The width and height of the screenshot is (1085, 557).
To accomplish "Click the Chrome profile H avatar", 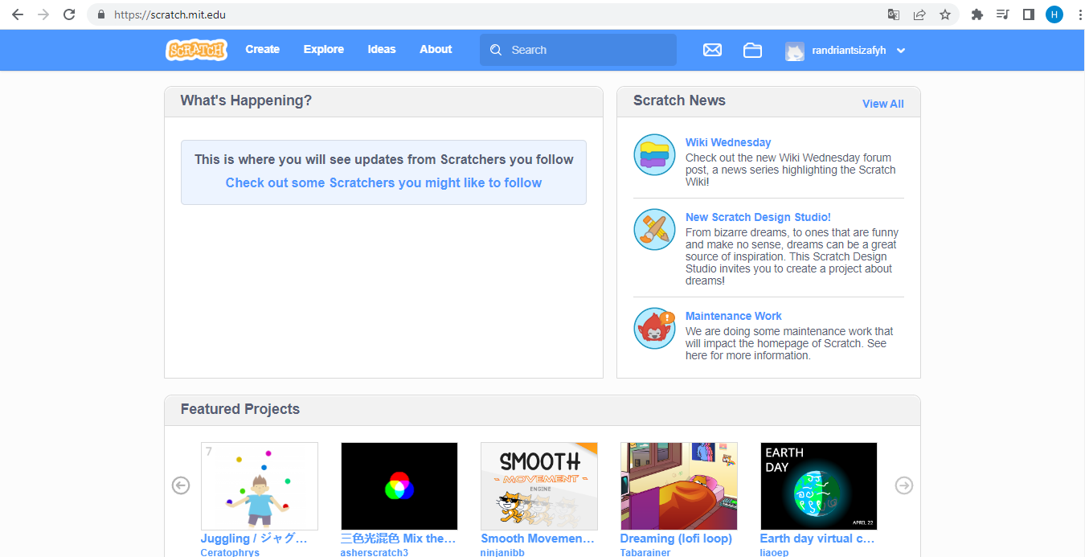I will 1054,14.
